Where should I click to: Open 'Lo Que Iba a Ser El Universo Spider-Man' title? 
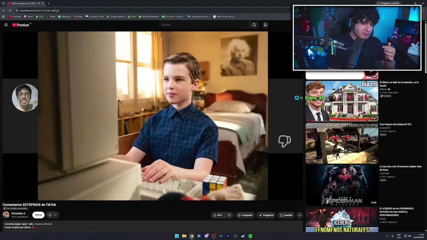(x=400, y=168)
